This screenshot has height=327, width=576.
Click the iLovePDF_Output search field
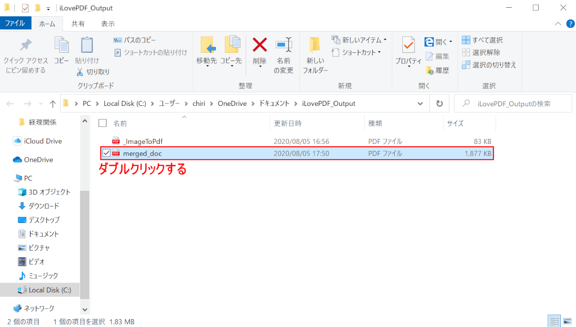[x=518, y=104]
